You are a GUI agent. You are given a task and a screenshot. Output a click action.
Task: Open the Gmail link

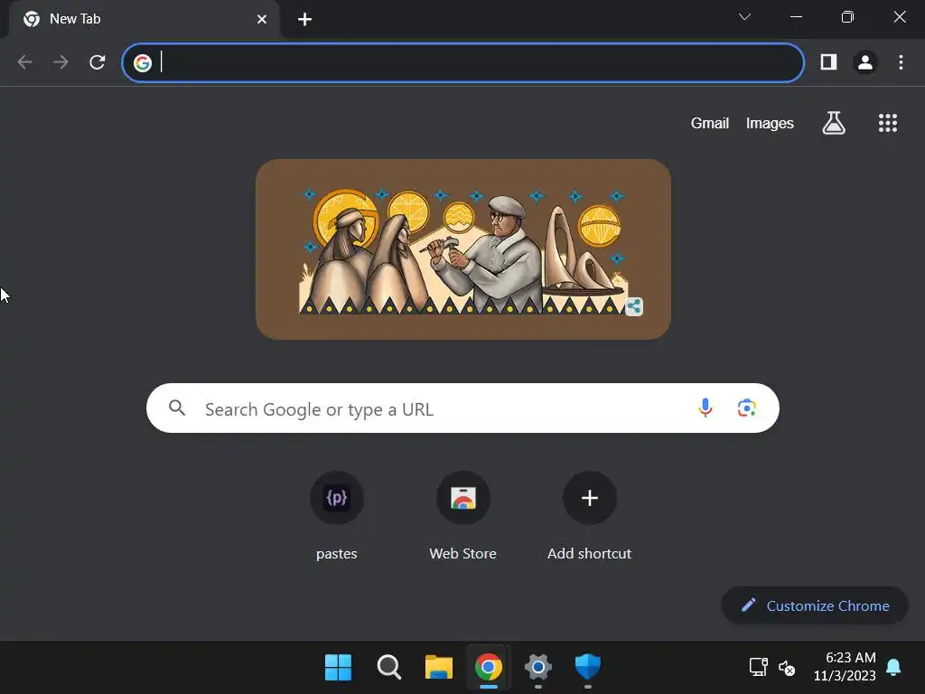point(710,123)
